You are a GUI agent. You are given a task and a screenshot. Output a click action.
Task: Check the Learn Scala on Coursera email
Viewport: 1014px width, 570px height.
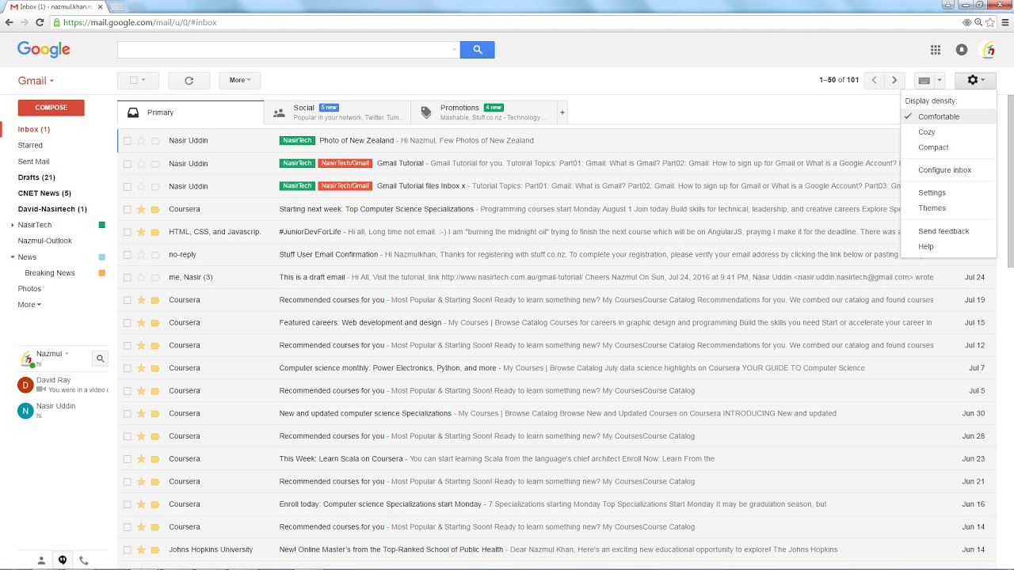(127, 459)
